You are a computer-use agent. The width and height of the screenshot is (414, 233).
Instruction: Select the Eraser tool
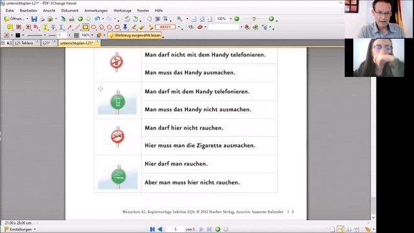point(142,27)
